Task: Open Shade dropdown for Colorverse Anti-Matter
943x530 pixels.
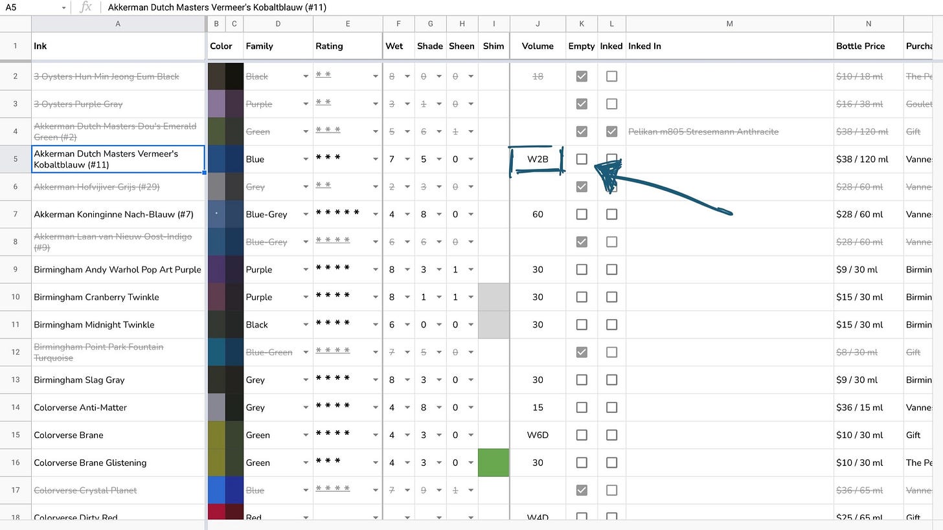Action: [439, 408]
